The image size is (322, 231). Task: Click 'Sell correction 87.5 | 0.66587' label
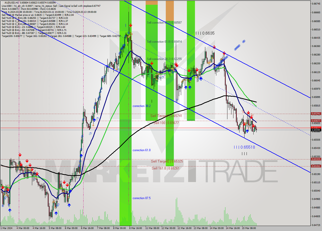pyautogui.click(x=164, y=23)
